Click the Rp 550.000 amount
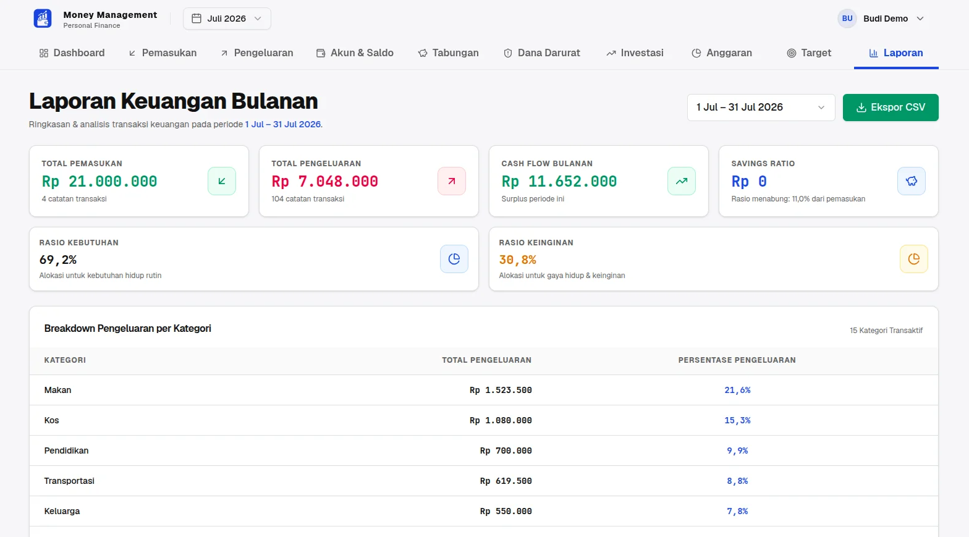 [x=506, y=511]
